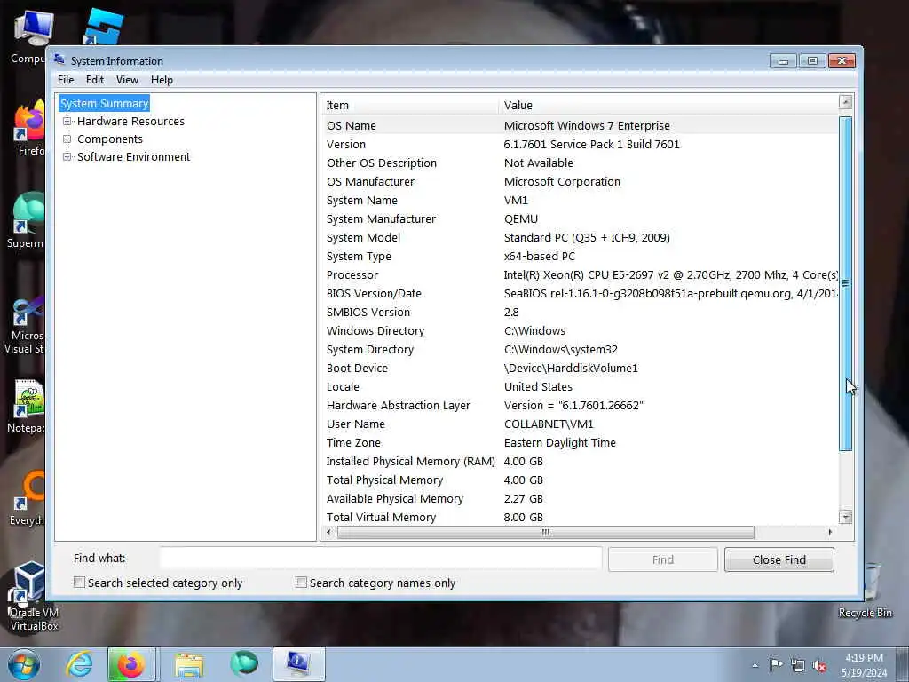Image resolution: width=909 pixels, height=682 pixels.
Task: Minimize the System Information window
Action: [783, 61]
